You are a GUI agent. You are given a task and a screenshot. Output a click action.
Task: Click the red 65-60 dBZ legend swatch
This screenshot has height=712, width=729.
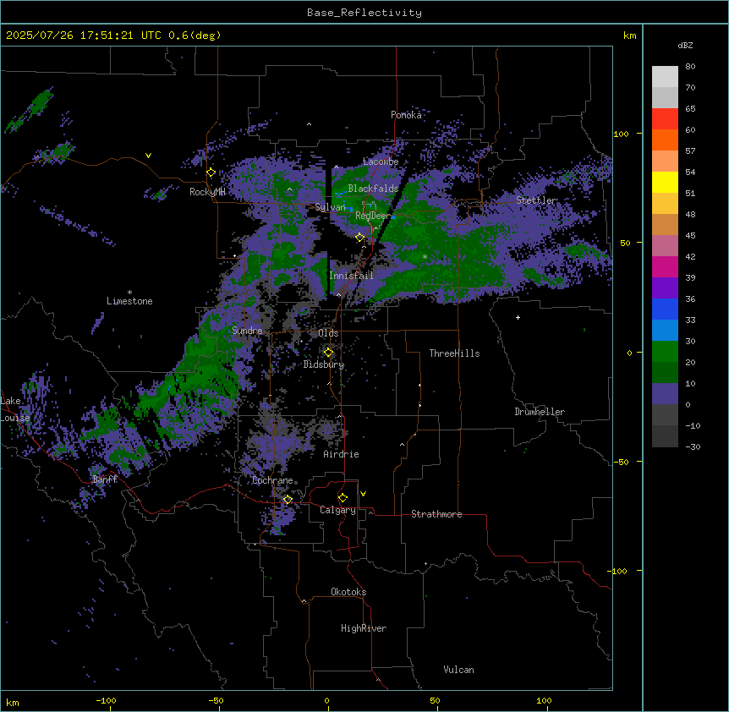click(665, 119)
